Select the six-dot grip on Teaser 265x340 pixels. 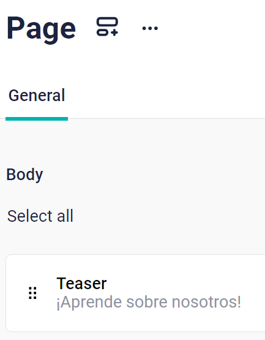(32, 293)
